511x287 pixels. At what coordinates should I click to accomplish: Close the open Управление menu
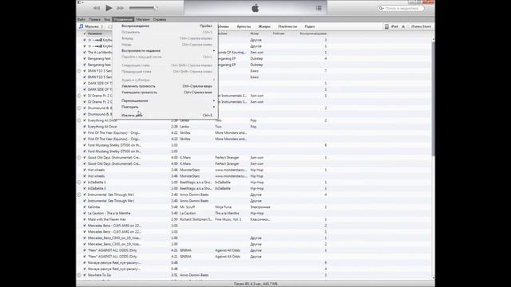(123, 19)
